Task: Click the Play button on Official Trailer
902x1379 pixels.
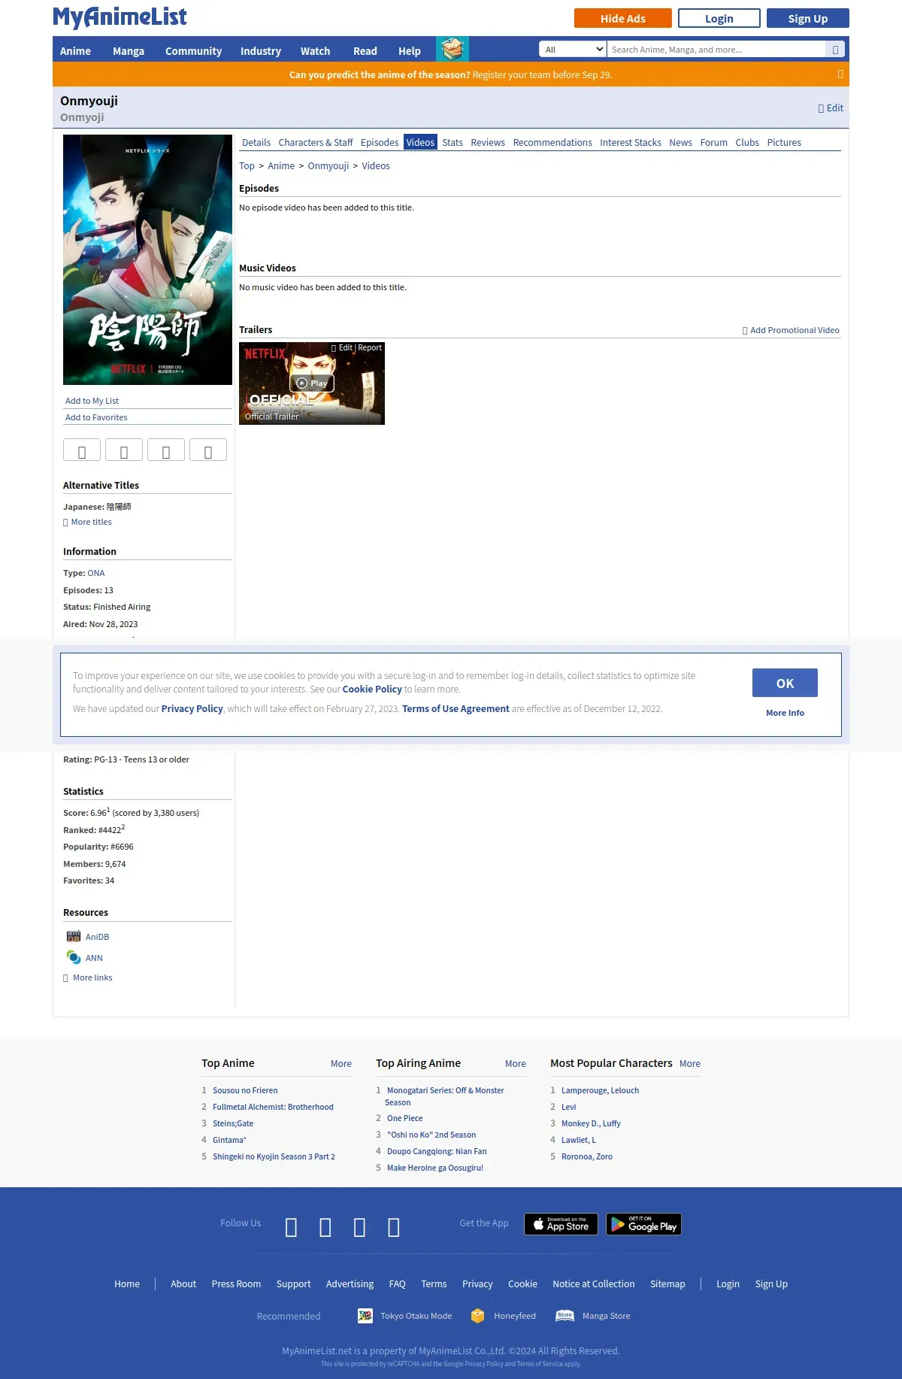Action: 312,383
